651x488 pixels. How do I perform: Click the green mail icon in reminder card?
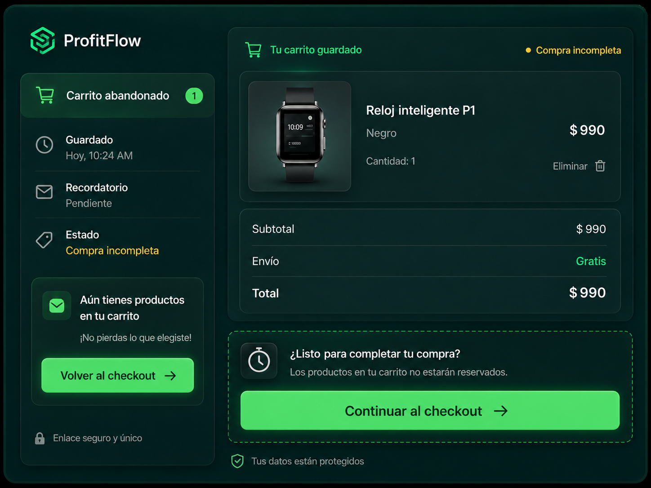coord(57,306)
